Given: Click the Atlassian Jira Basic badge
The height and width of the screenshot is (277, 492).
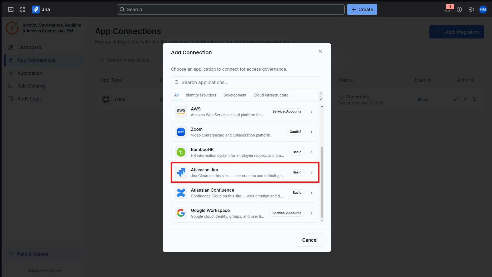Looking at the screenshot, I should pyautogui.click(x=297, y=172).
